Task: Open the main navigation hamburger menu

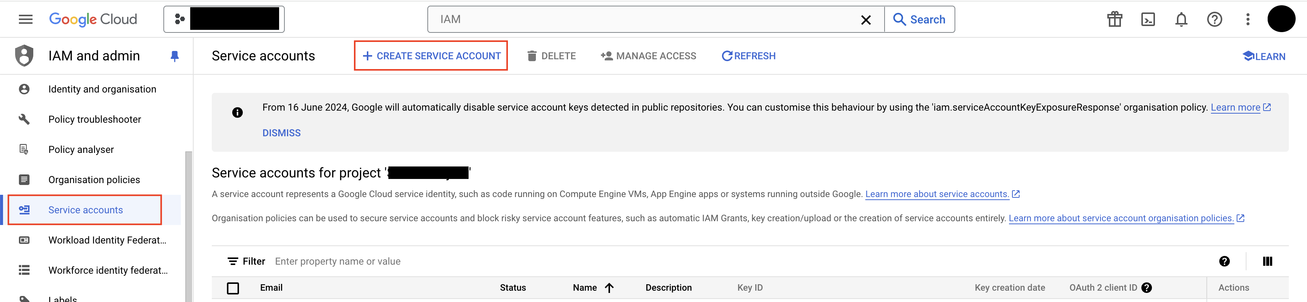Action: pos(25,19)
